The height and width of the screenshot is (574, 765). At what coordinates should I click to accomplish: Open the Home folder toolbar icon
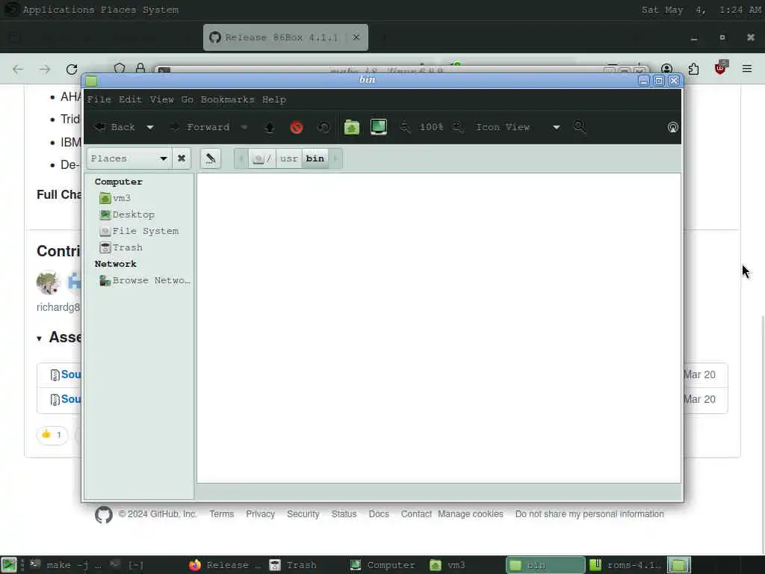[352, 127]
